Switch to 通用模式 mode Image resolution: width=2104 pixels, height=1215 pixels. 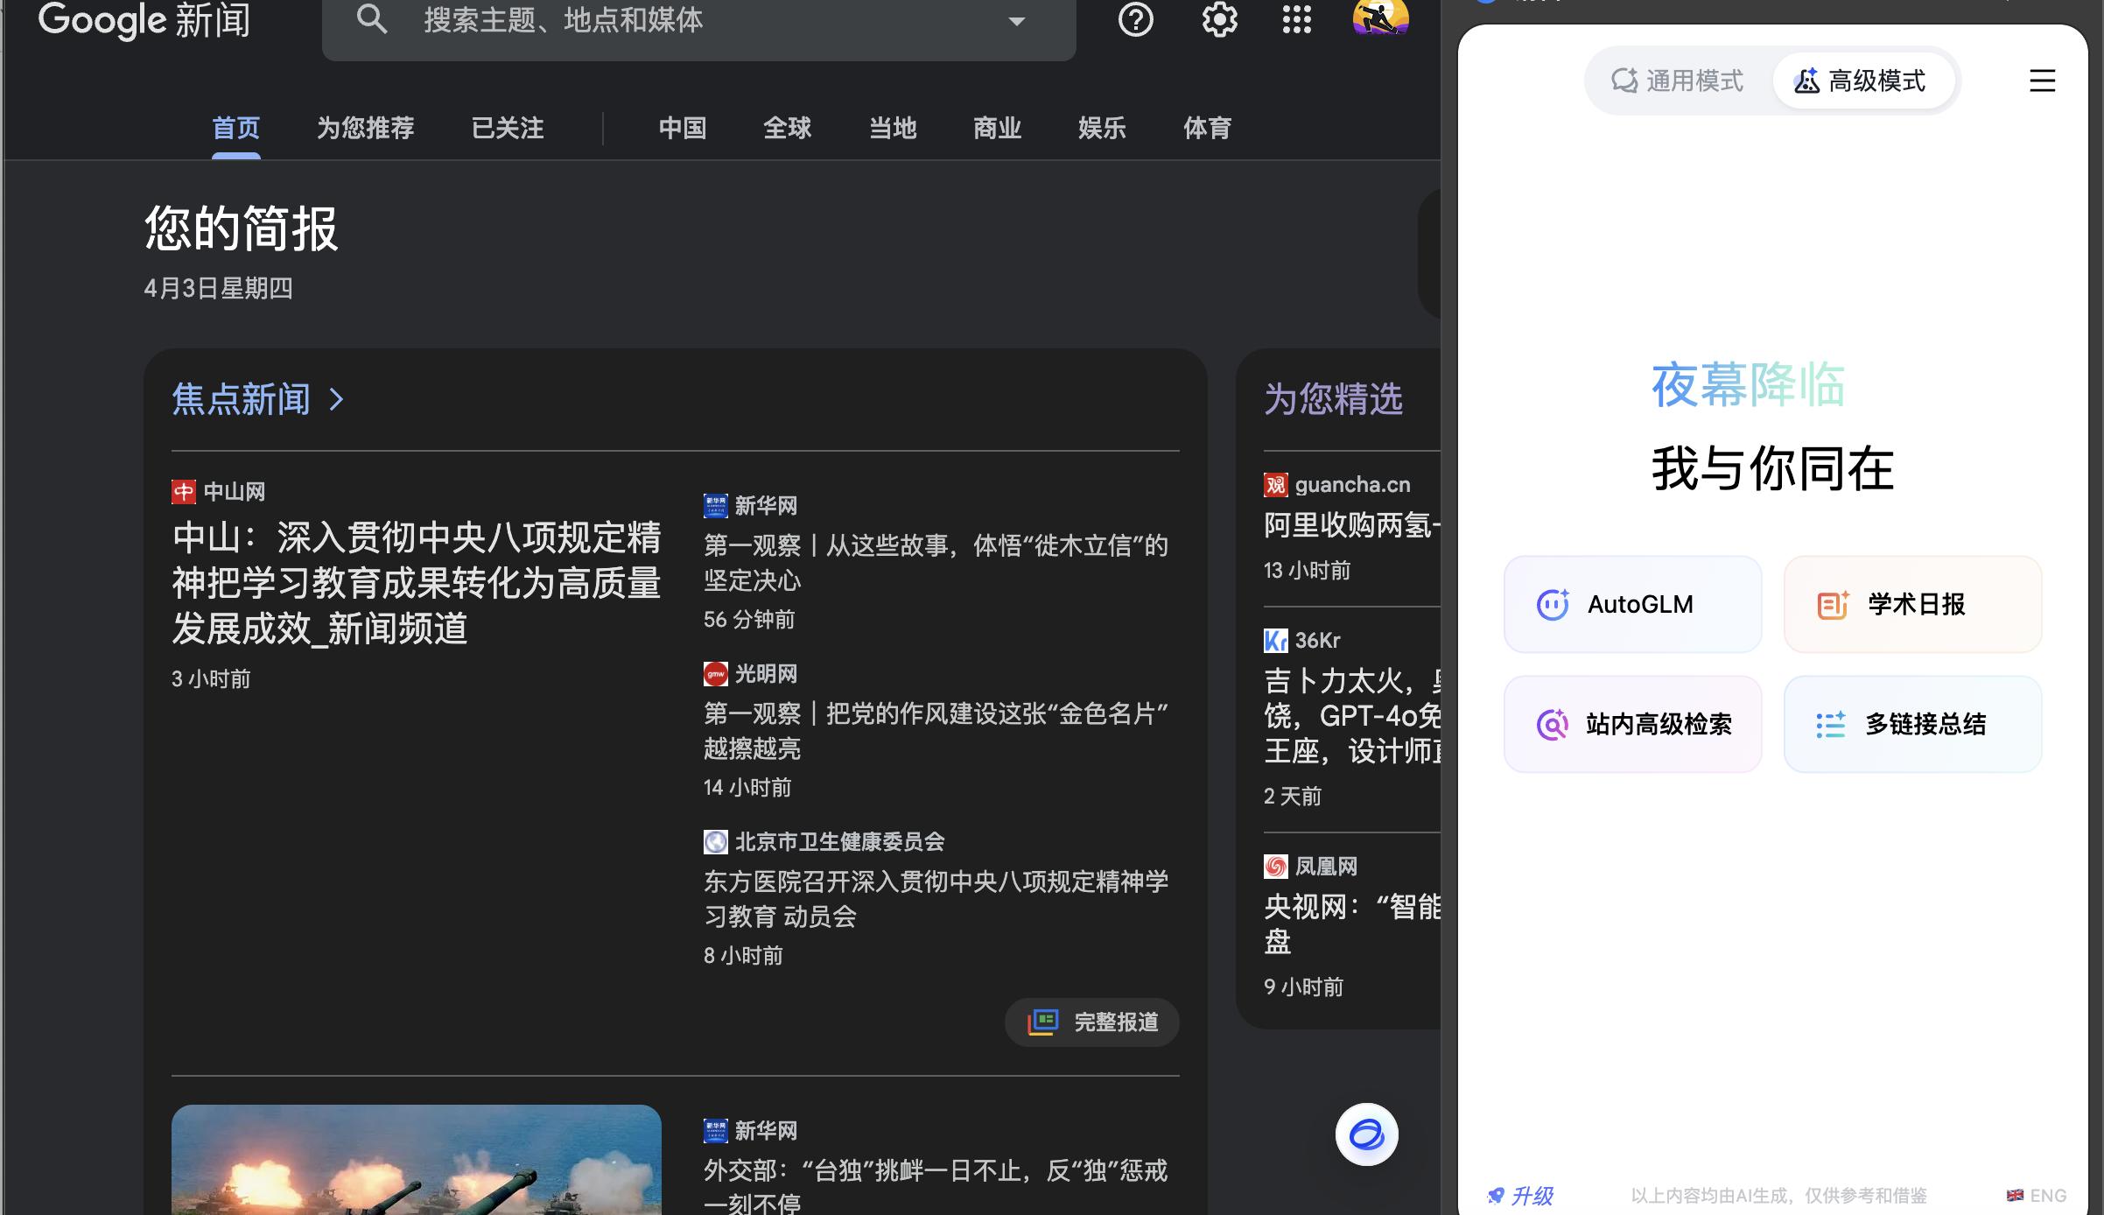point(1677,81)
